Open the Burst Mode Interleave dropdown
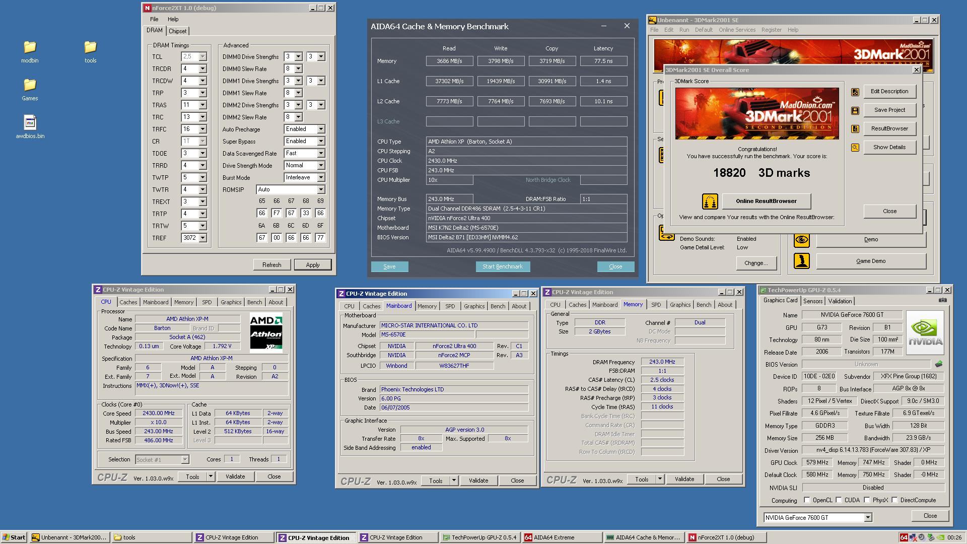Viewport: 967px width, 544px height. (x=321, y=178)
